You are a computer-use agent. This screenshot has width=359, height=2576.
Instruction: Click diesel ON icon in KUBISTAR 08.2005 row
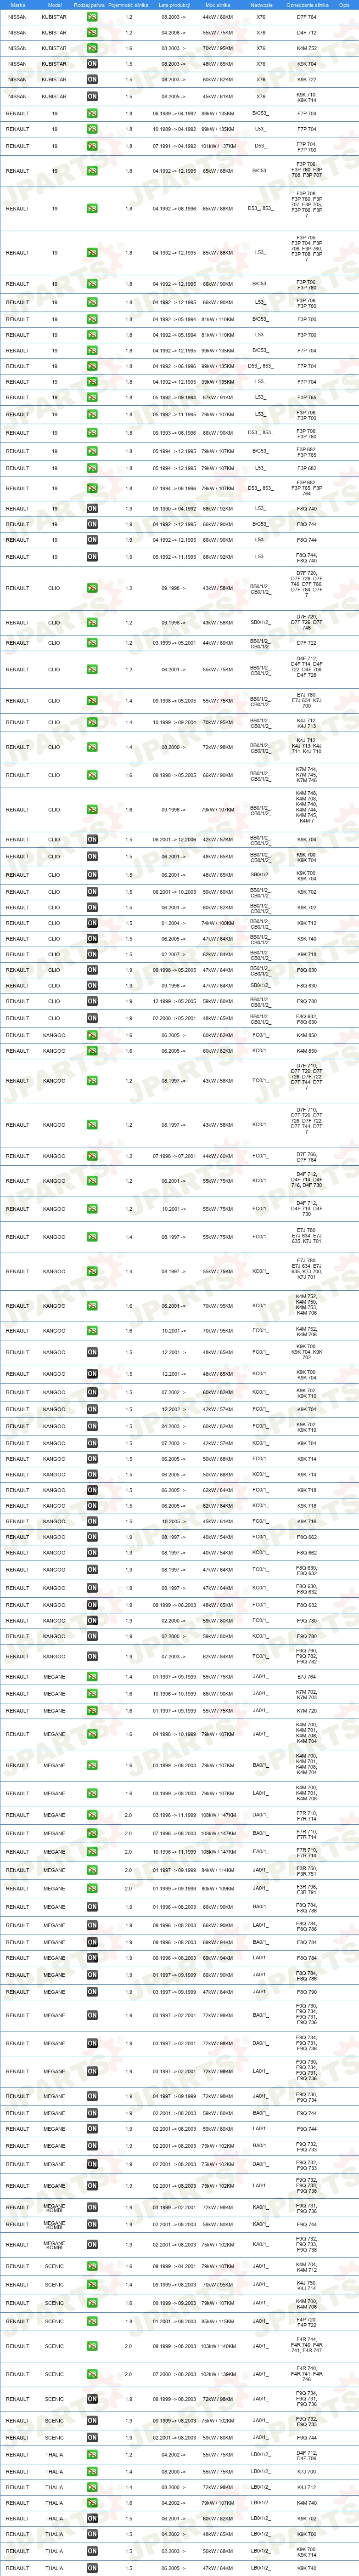pyautogui.click(x=92, y=97)
